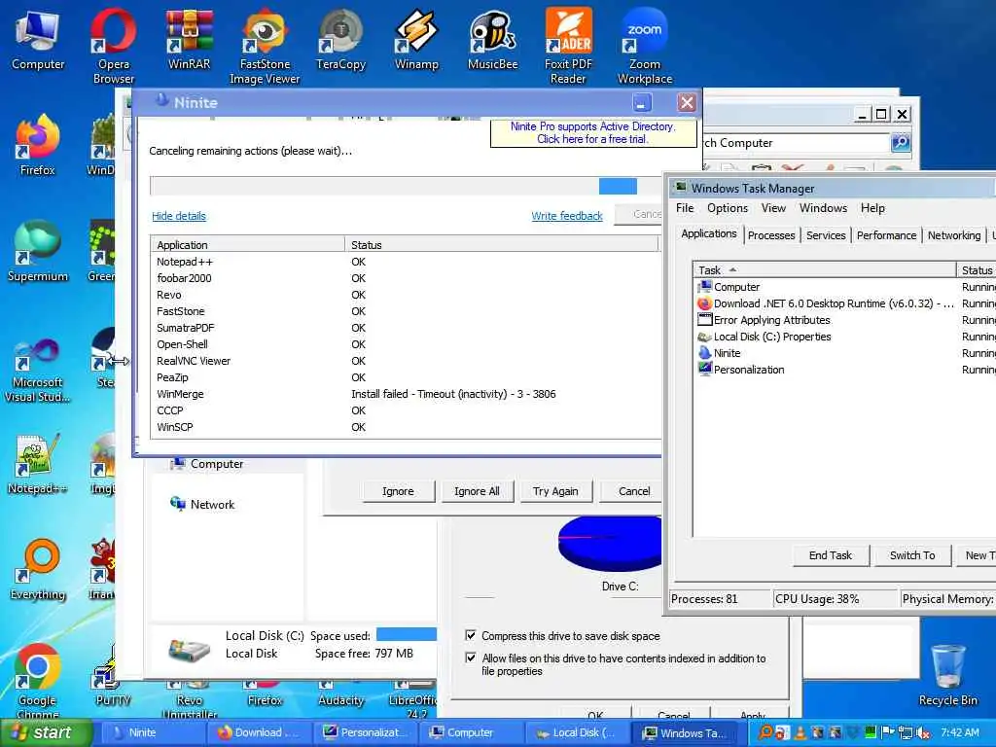This screenshot has width=996, height=747.
Task: Open the Firefox icon under Computer
Action: [x=38, y=145]
